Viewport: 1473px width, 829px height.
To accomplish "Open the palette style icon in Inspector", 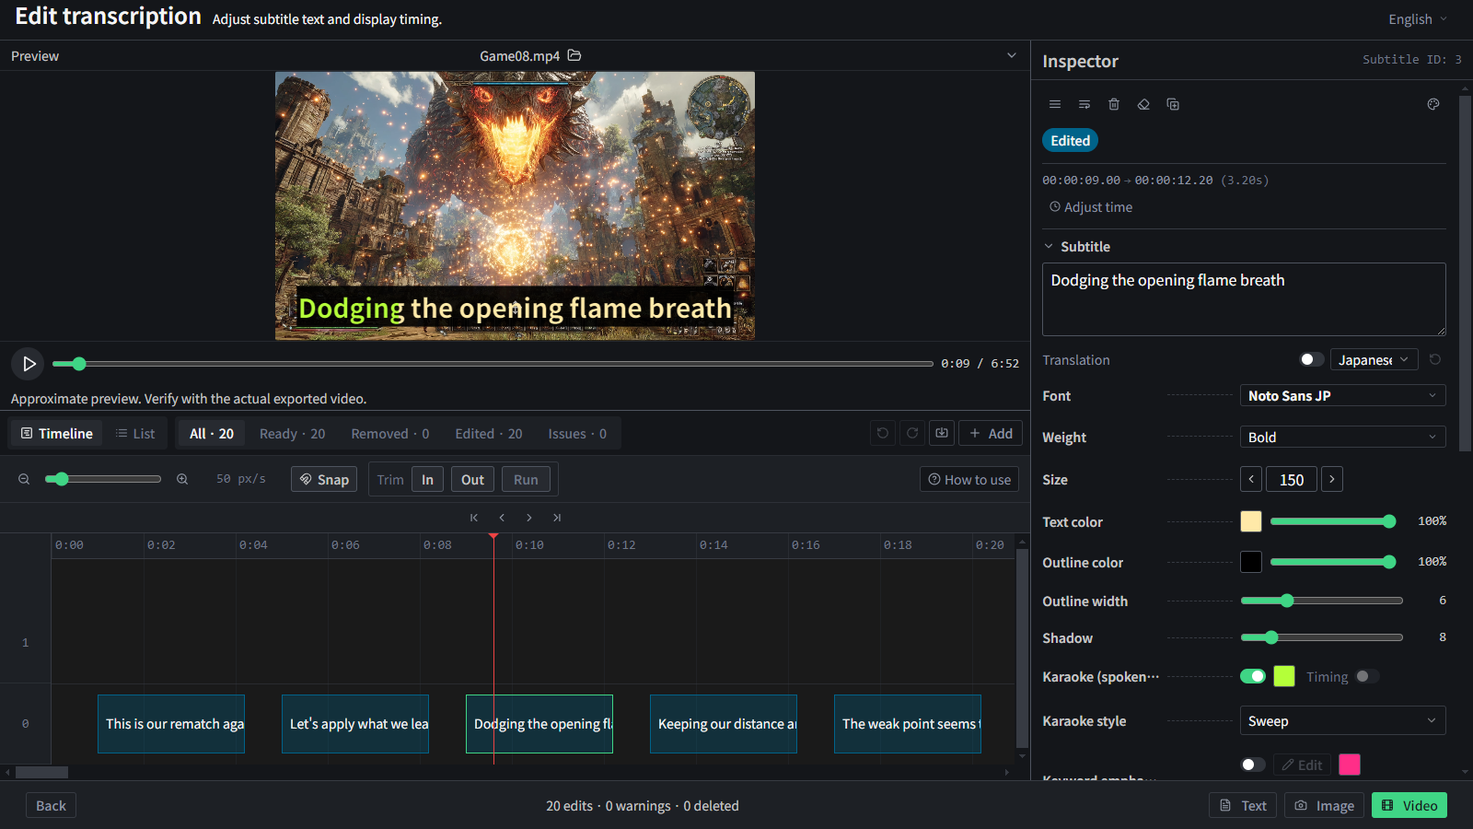I will coord(1433,104).
